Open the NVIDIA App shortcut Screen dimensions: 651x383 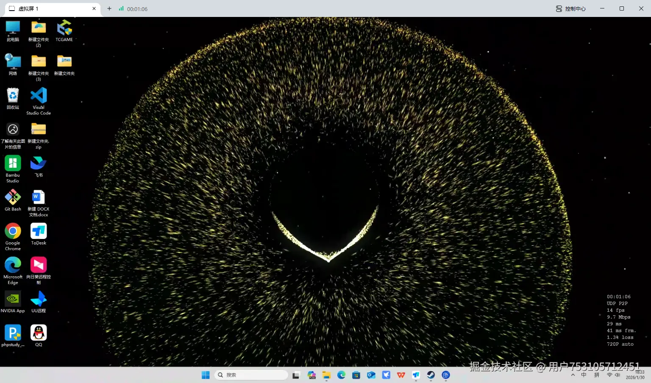(13, 299)
